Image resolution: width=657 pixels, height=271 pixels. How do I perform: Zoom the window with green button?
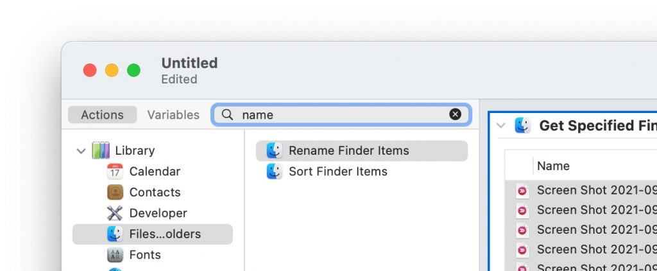click(133, 70)
